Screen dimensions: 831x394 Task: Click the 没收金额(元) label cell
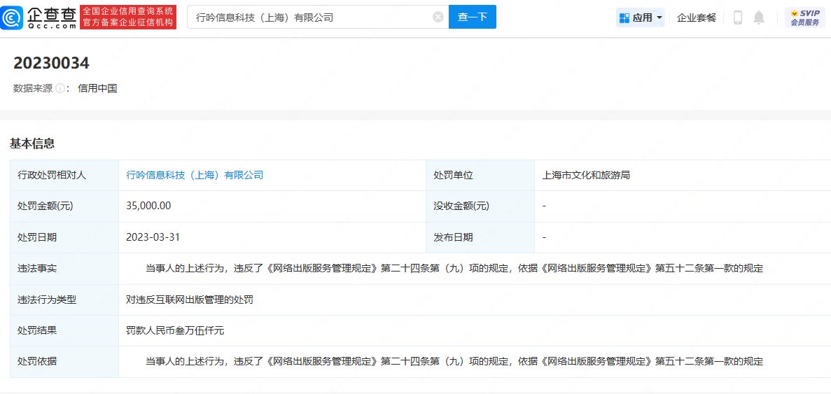pyautogui.click(x=481, y=206)
